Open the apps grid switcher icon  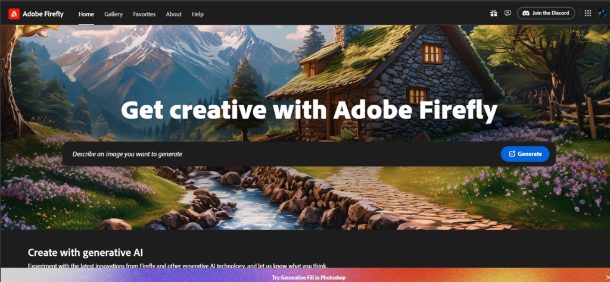pyautogui.click(x=588, y=13)
